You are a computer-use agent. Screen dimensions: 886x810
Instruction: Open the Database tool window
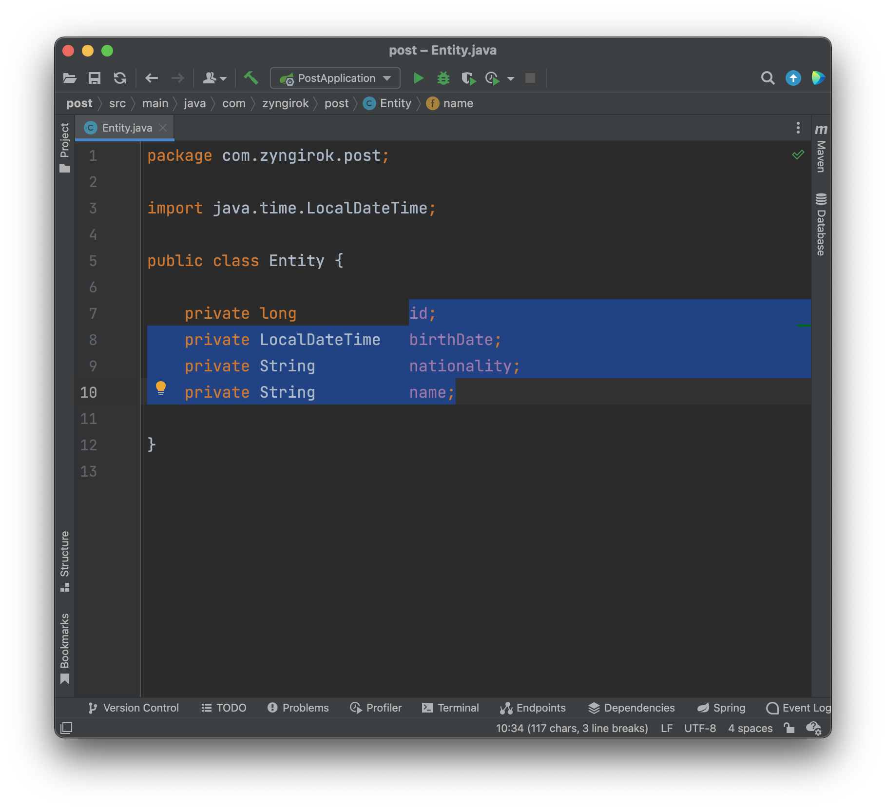point(821,224)
